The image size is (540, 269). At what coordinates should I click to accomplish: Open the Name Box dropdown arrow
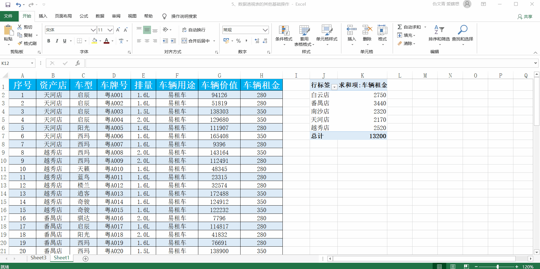pyautogui.click(x=32, y=63)
